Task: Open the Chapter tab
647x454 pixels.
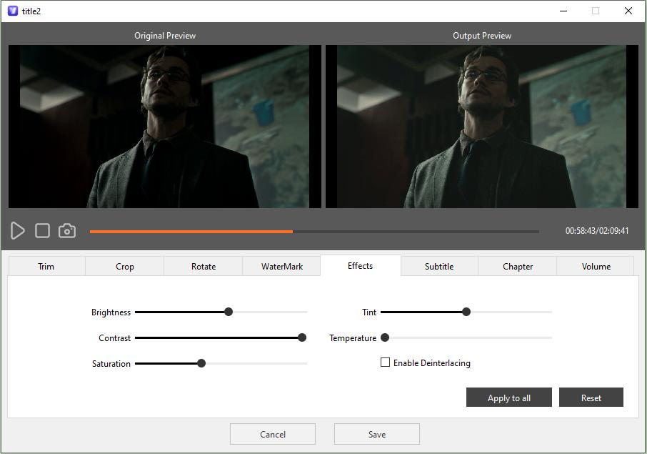Action: [x=517, y=266]
